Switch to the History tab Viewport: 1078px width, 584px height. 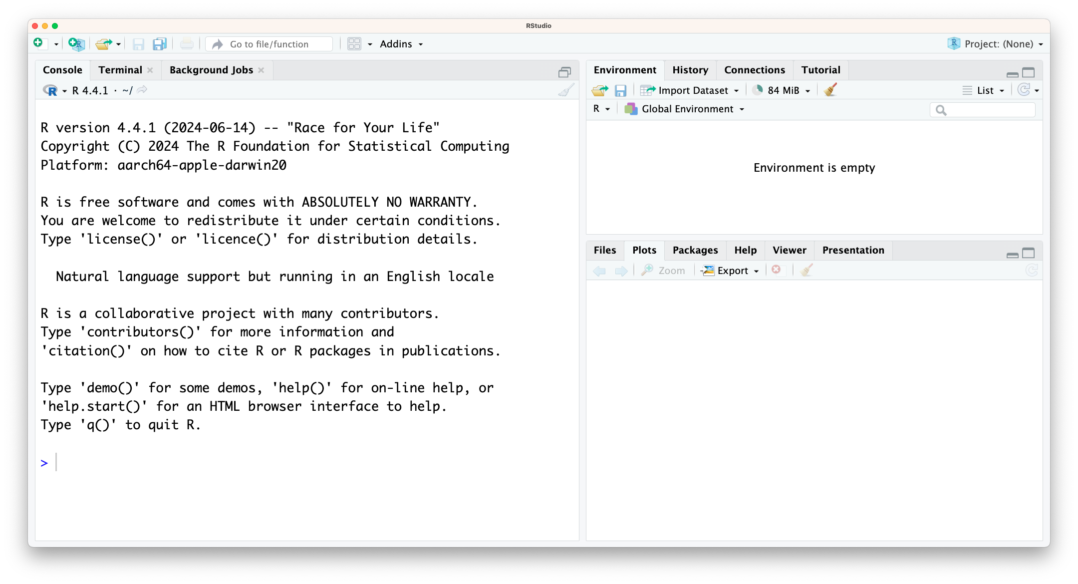(690, 70)
